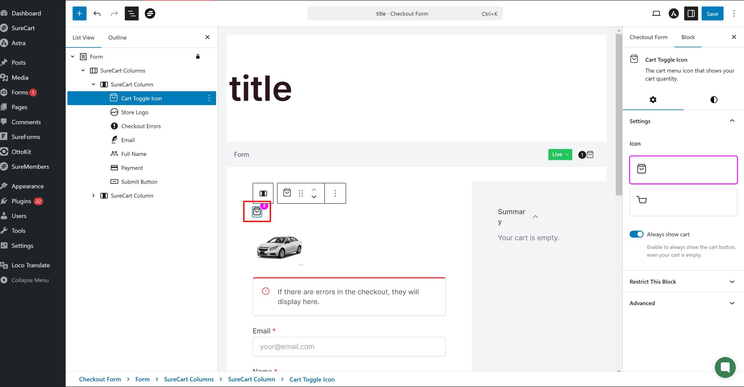
Task: Expand the collapsed SureCart Column tree item
Action: click(x=93, y=196)
